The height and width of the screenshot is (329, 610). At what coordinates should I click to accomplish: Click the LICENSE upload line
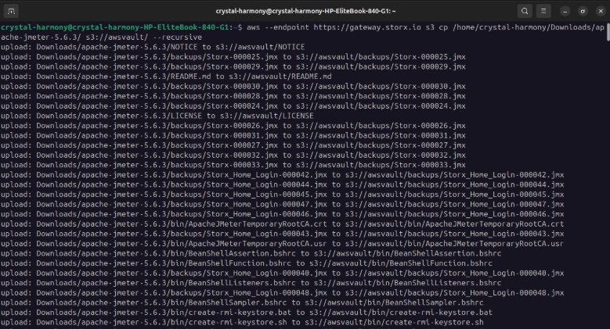157,116
